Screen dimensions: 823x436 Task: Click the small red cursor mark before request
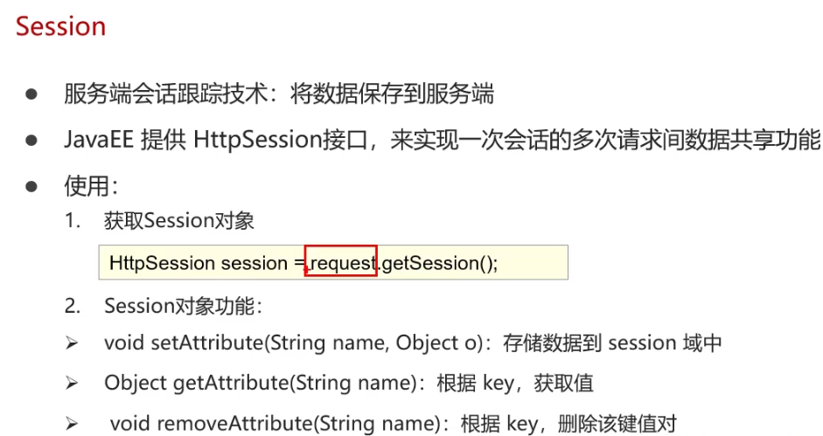[x=306, y=271]
